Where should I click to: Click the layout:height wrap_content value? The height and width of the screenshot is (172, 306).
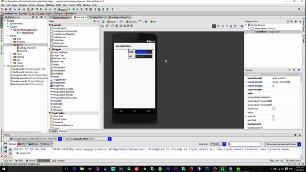(279, 78)
